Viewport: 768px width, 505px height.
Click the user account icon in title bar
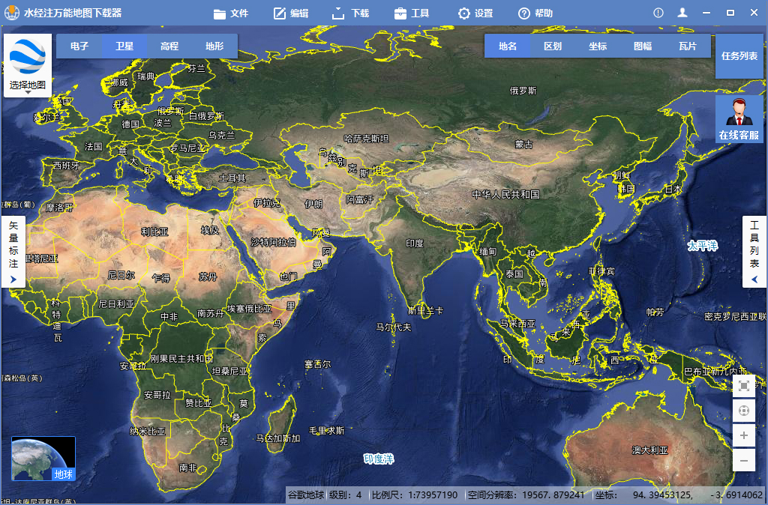(682, 13)
